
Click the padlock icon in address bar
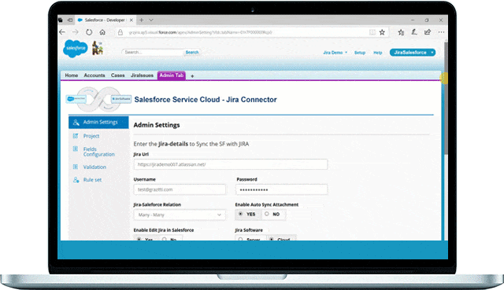(x=120, y=32)
